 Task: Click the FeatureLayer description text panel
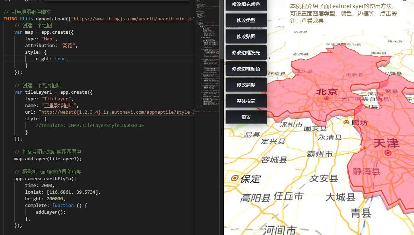(x=343, y=13)
